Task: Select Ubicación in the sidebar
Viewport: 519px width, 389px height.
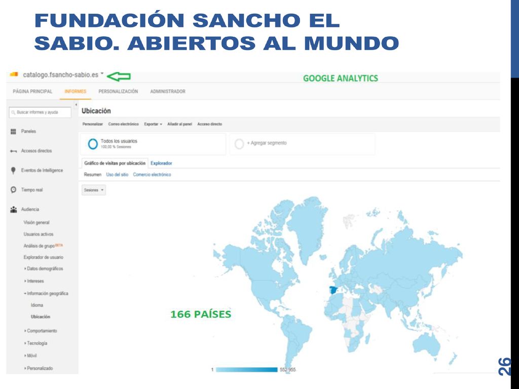Action: (41, 317)
